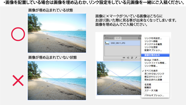186x105 pixels.
Task: Click the embedded beach image next to the circle mark
Action: [x=57, y=33]
